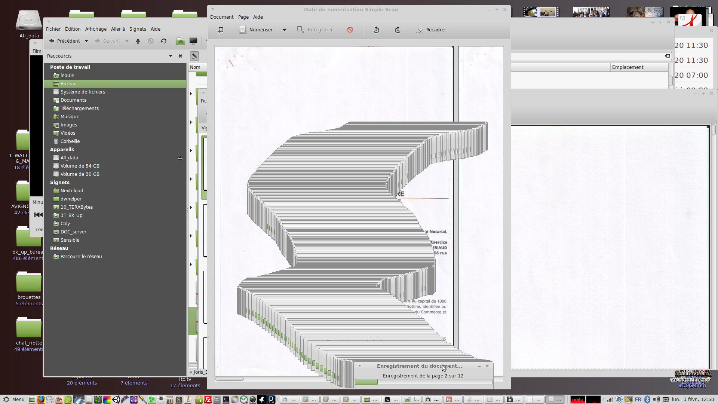Open the Numériser dropdown arrow
Screen dimensions: 718x404
pos(285,30)
